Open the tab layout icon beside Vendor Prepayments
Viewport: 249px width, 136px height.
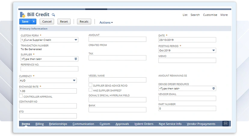click(x=226, y=123)
